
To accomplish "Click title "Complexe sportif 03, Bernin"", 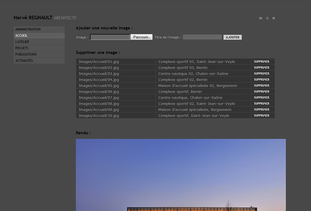I will point(182,68).
